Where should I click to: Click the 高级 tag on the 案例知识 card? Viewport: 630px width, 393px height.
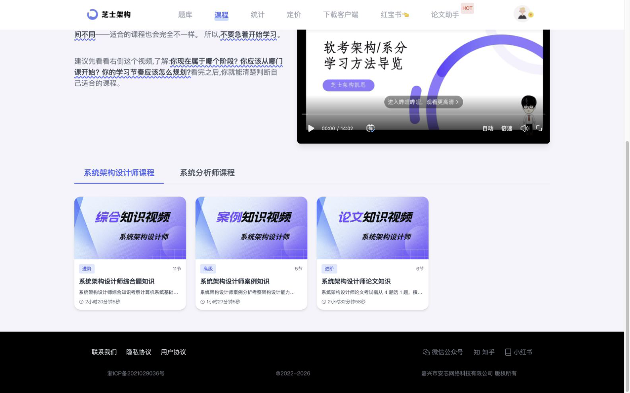coord(208,269)
